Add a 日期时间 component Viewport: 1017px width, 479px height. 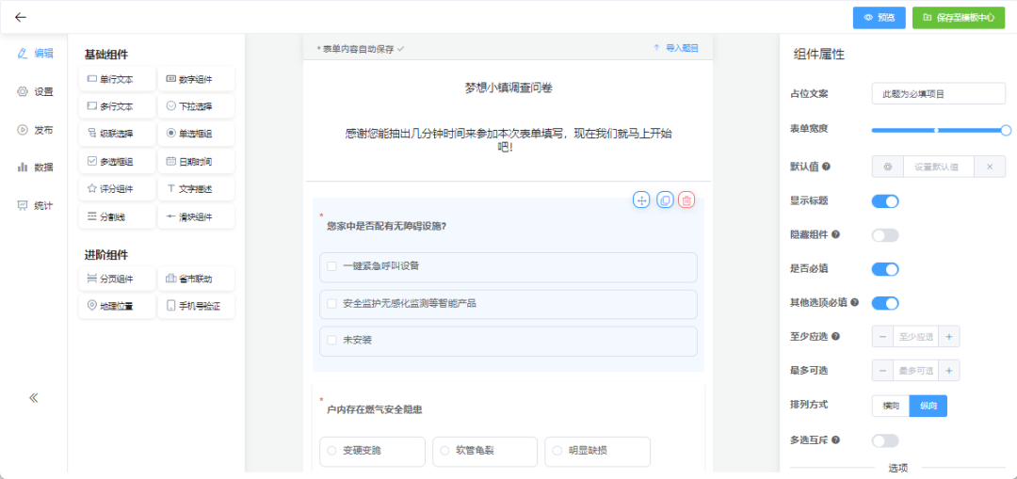tap(196, 162)
